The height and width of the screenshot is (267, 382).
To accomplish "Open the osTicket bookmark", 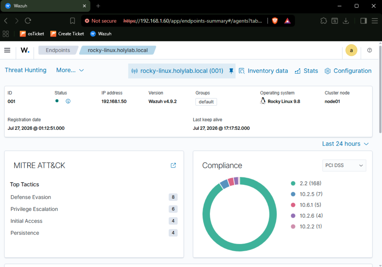I will (x=32, y=34).
